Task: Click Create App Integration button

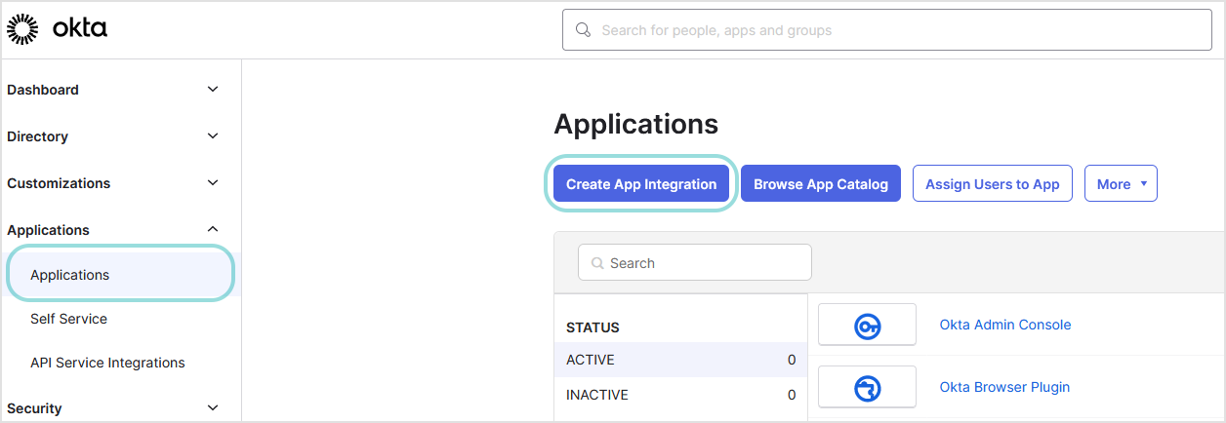Action: pos(641,184)
